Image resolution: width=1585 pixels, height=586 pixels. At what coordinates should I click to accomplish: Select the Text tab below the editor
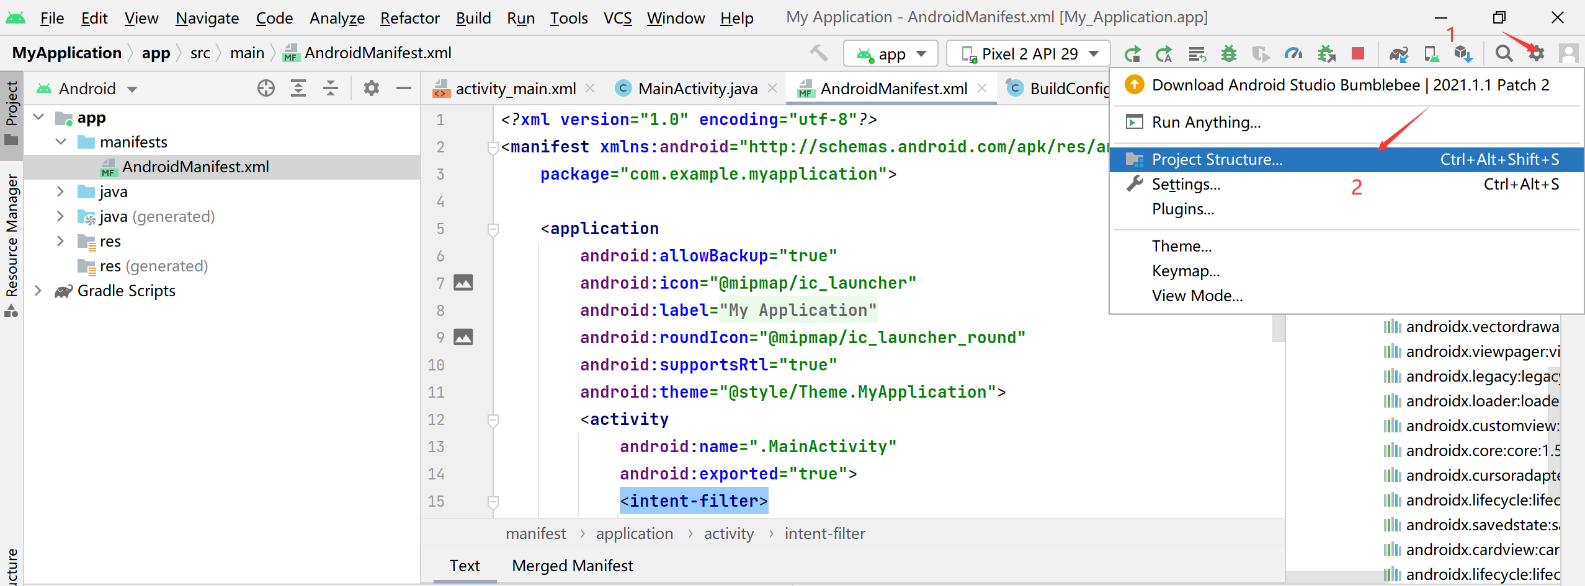coord(465,566)
